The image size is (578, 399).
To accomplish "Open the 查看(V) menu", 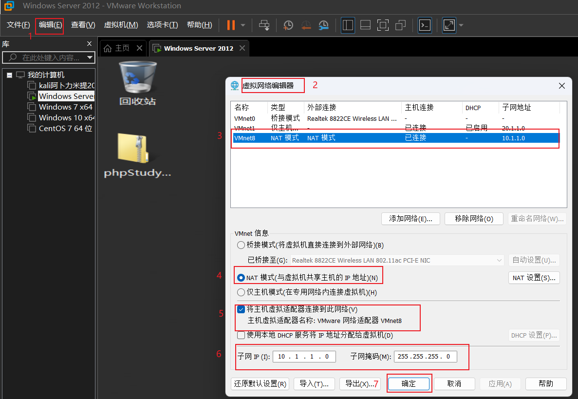I will coord(83,25).
